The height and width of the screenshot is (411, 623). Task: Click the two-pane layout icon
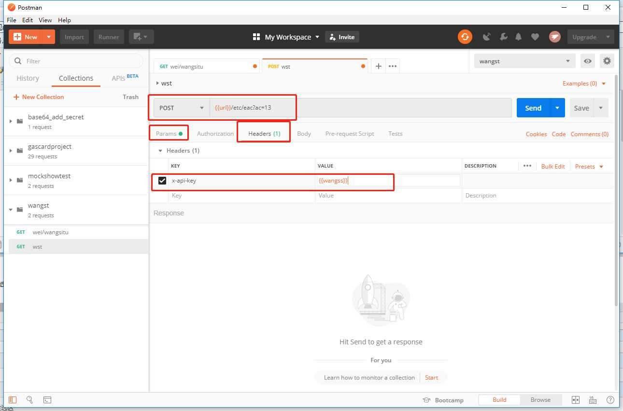tap(576, 400)
